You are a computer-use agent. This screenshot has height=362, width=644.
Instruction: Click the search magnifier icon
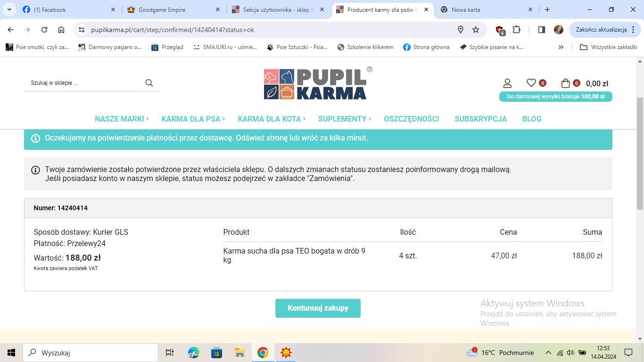[149, 83]
